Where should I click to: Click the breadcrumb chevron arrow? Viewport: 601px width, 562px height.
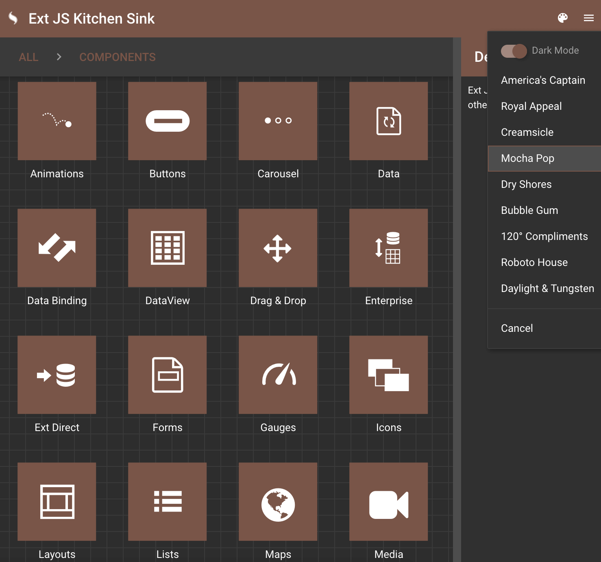pyautogui.click(x=59, y=57)
